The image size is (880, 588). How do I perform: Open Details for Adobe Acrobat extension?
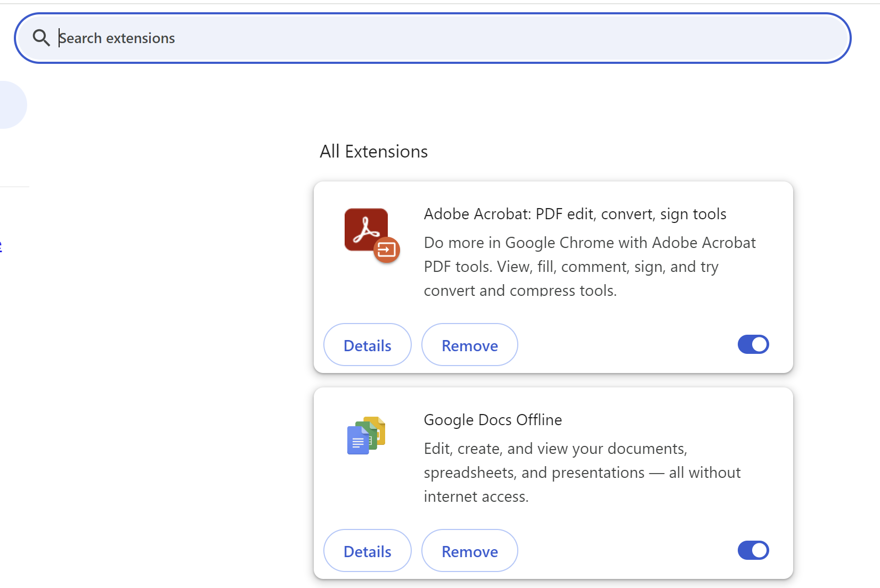point(368,345)
